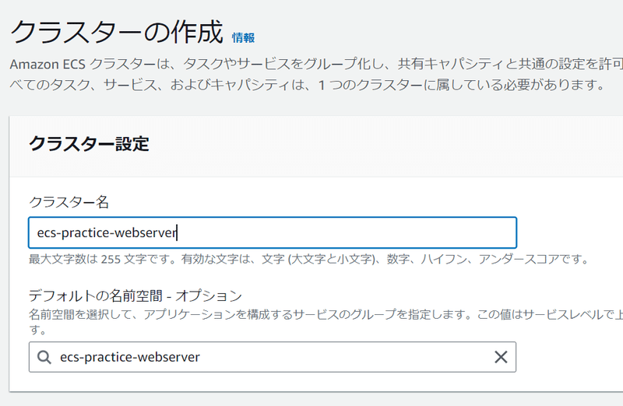This screenshot has height=406, width=623.
Task: Open the 情報 info link
Action: point(243,37)
